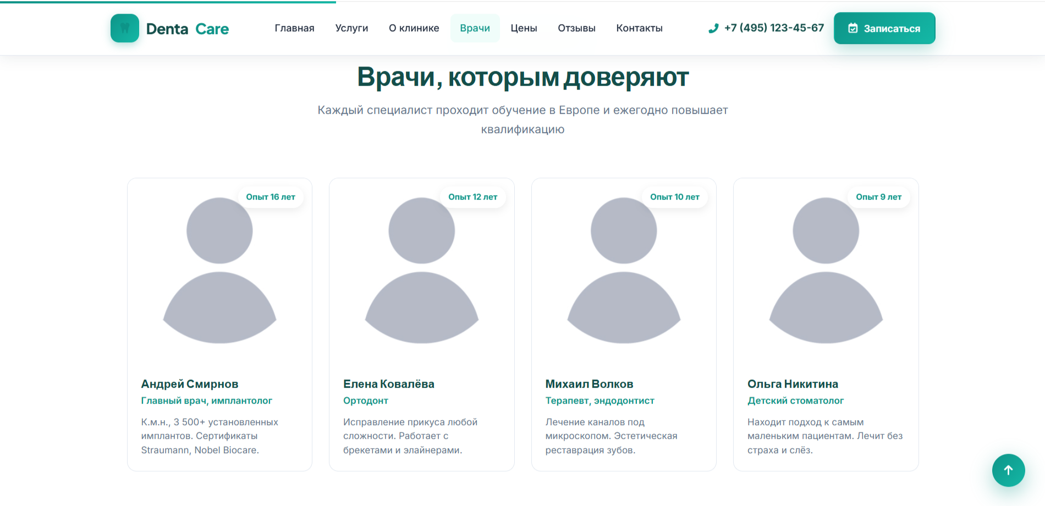Click the Denta Care tooth logo icon
The image size is (1045, 506).
(125, 28)
